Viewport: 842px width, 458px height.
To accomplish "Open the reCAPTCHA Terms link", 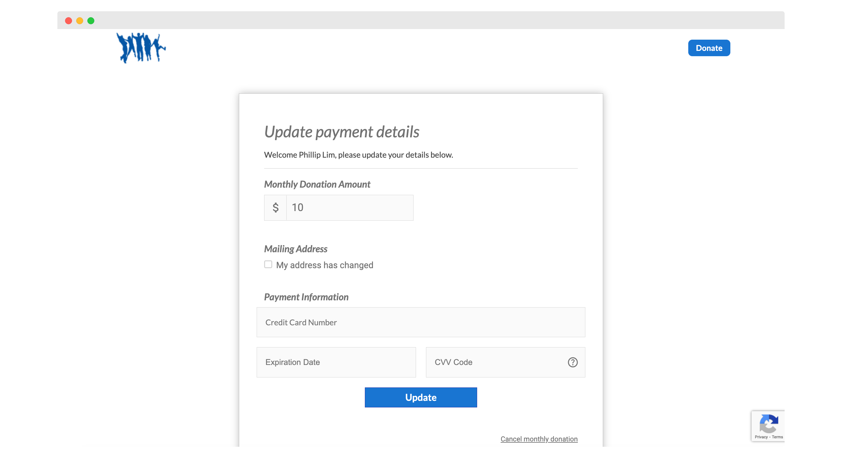I will pos(777,437).
